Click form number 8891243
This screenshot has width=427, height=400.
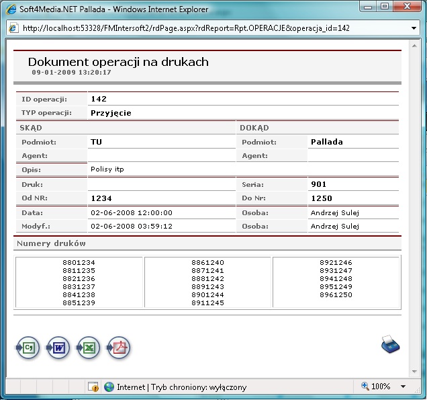[x=207, y=286]
